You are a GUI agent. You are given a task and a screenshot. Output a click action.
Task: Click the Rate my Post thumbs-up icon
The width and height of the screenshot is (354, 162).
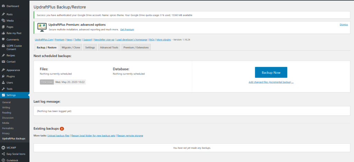[x=3, y=33]
